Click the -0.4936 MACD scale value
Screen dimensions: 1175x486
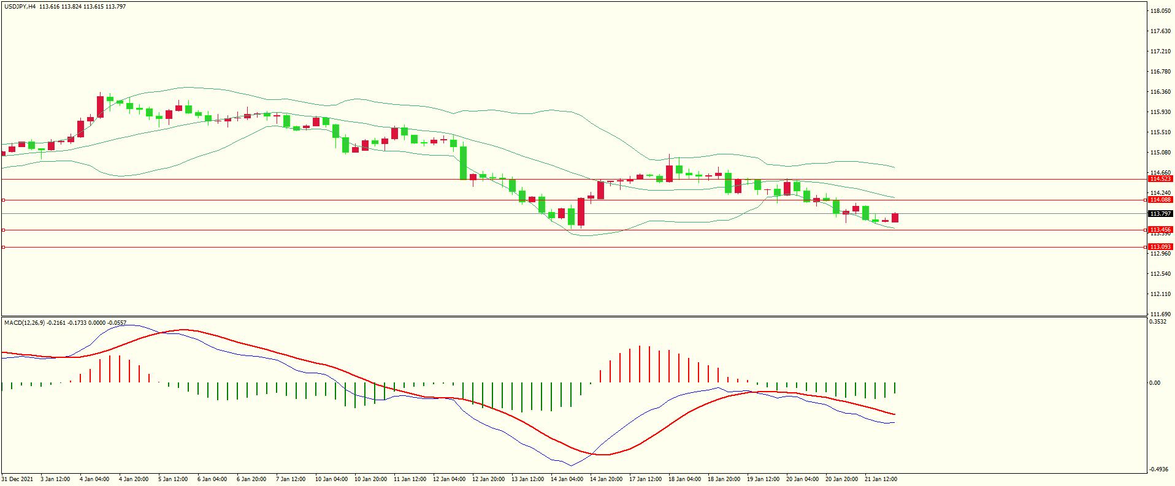pos(1158,469)
